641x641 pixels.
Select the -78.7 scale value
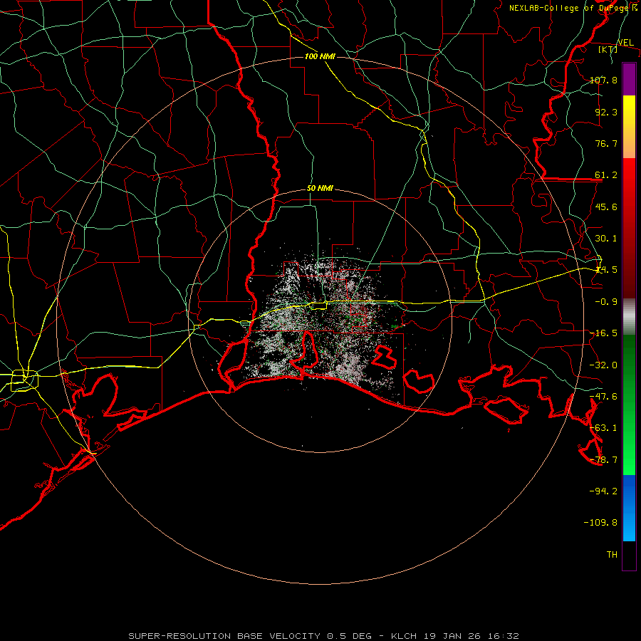[604, 460]
